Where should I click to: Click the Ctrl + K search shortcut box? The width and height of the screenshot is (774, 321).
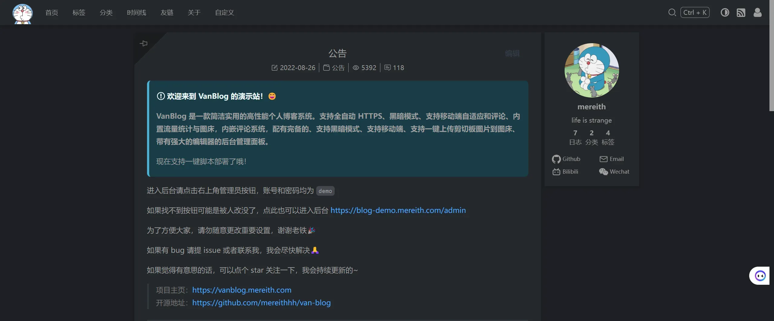tap(695, 12)
